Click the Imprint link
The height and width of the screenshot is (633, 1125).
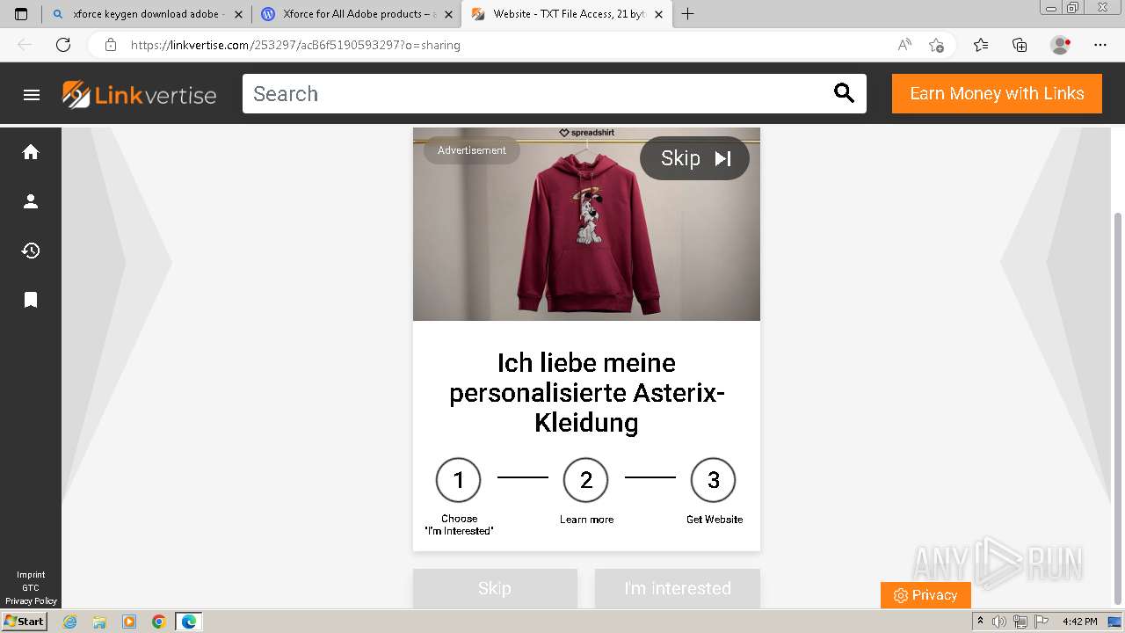tap(31, 575)
